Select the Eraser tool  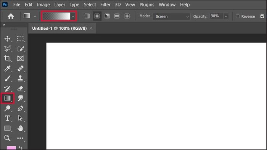tap(20, 88)
